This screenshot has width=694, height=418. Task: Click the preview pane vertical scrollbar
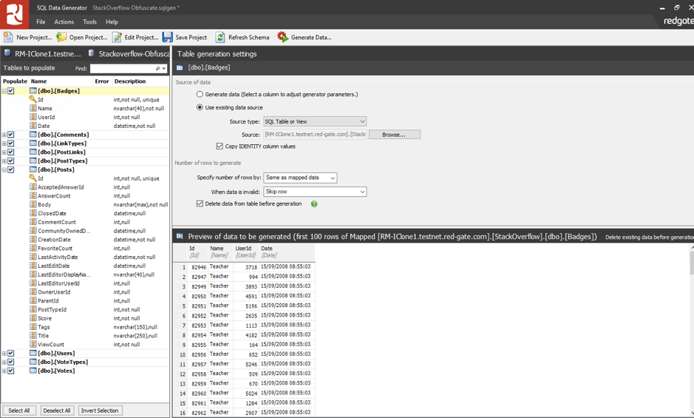pos(691,331)
